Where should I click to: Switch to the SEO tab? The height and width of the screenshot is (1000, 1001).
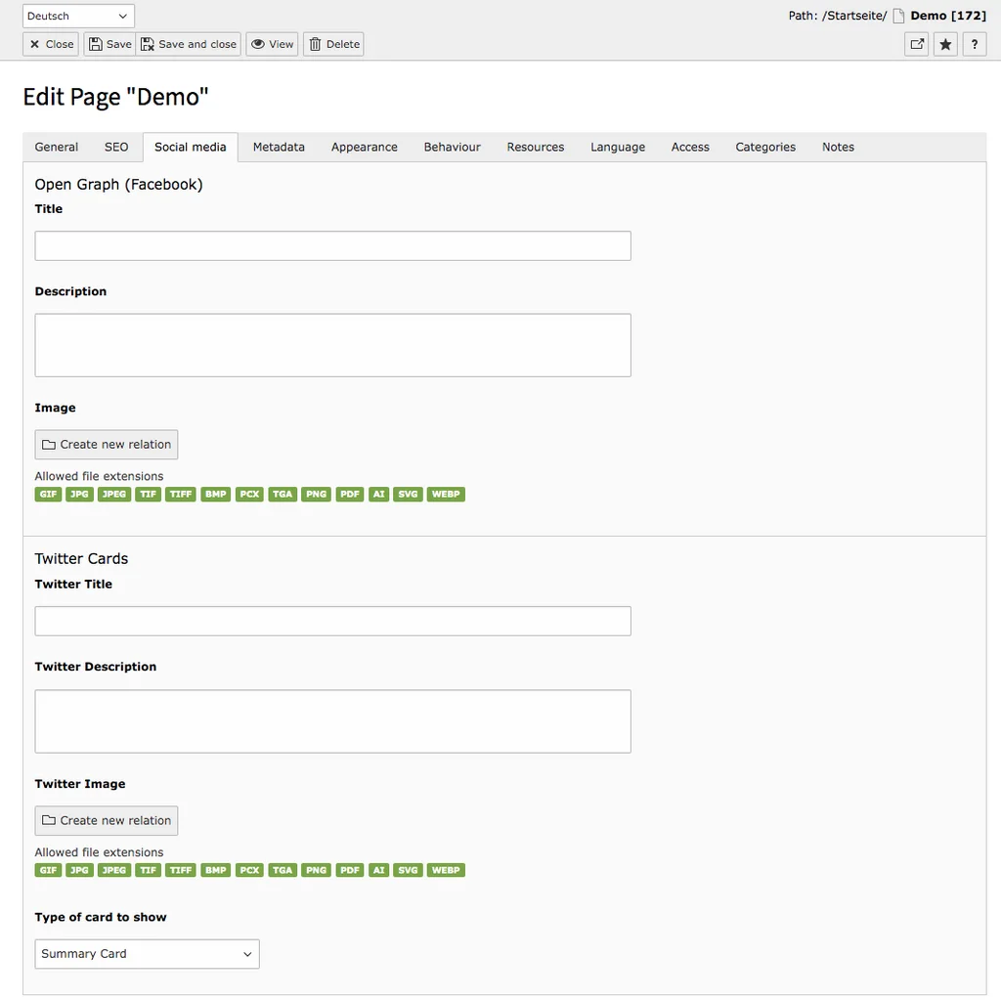pyautogui.click(x=115, y=147)
